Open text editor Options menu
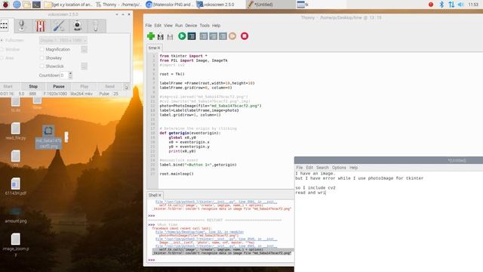483x272 pixels. point(339,168)
